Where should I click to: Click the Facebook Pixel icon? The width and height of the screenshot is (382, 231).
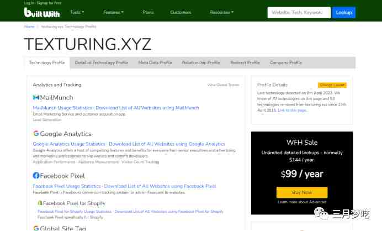36,176
